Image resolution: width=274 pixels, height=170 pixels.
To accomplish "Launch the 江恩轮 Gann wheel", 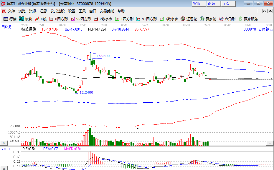I will tap(189, 19).
